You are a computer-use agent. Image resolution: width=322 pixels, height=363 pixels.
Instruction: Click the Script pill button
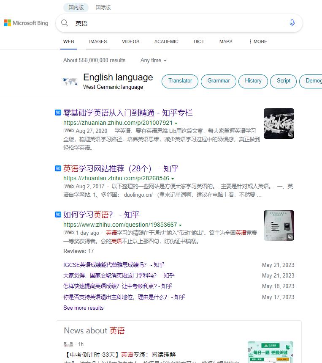coord(284,81)
